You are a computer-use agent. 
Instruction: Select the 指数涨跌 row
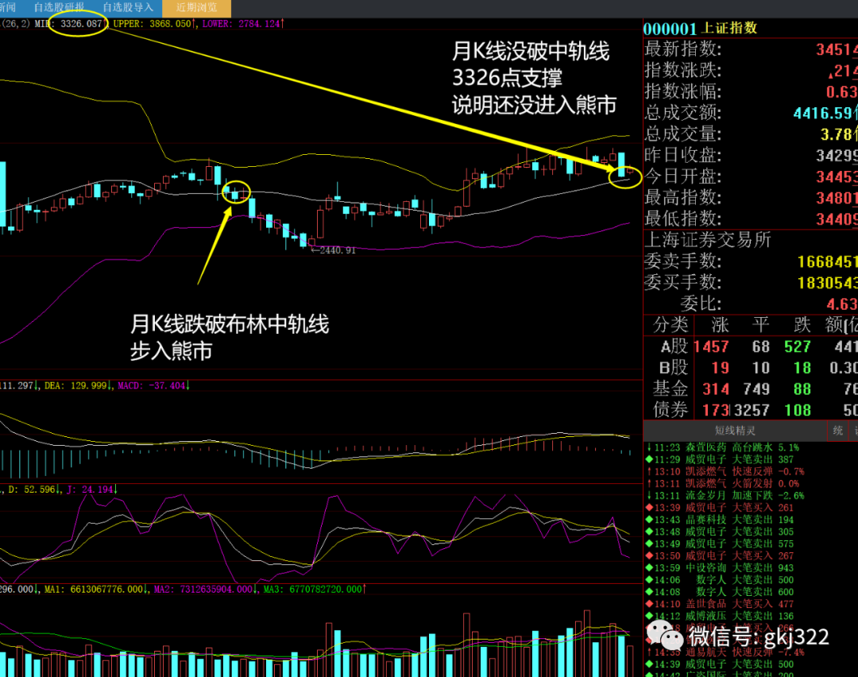coord(751,71)
